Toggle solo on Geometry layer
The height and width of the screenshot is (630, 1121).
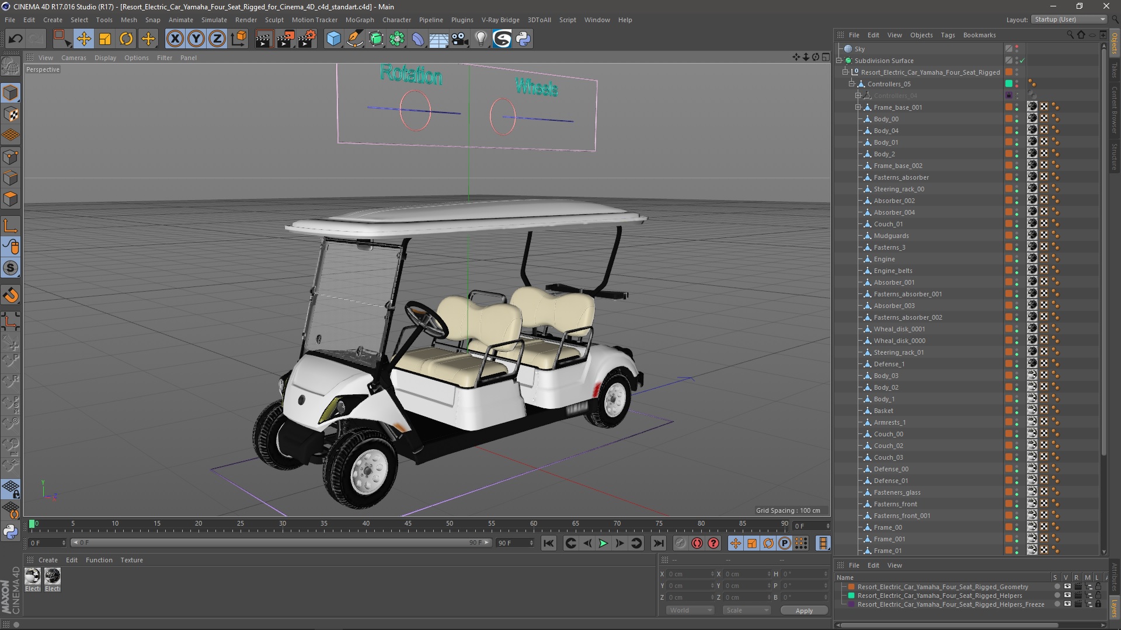click(1057, 587)
